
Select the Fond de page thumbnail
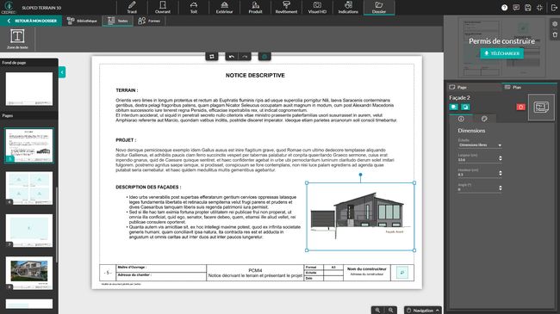coord(29,89)
